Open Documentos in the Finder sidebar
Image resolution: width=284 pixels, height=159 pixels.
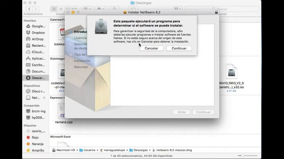[35, 72]
